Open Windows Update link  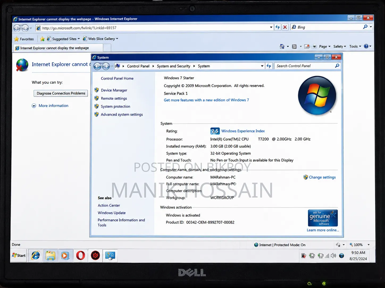(112, 213)
